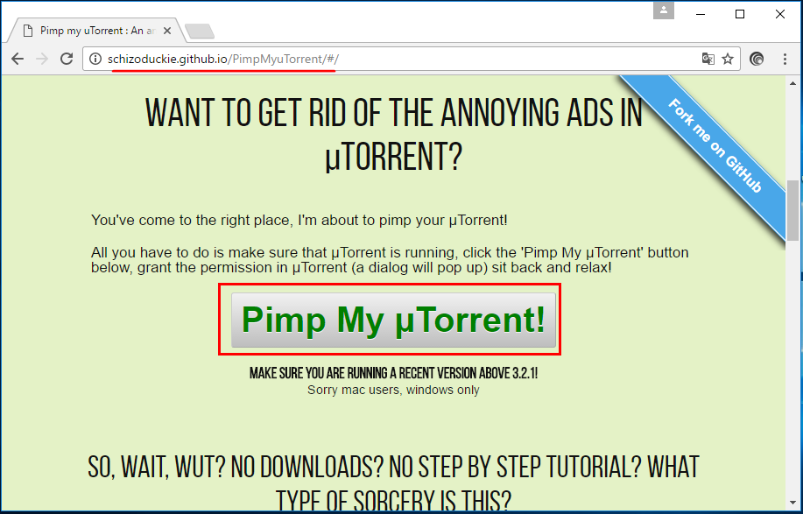Click 'Sorry mac users, windows only' text
The height and width of the screenshot is (514, 803).
click(393, 391)
